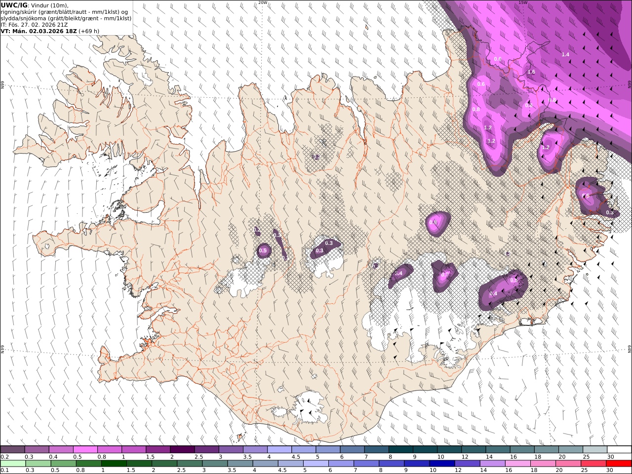Click the '0.2' label starting the snow legend
632x474 pixels.
point(4,457)
